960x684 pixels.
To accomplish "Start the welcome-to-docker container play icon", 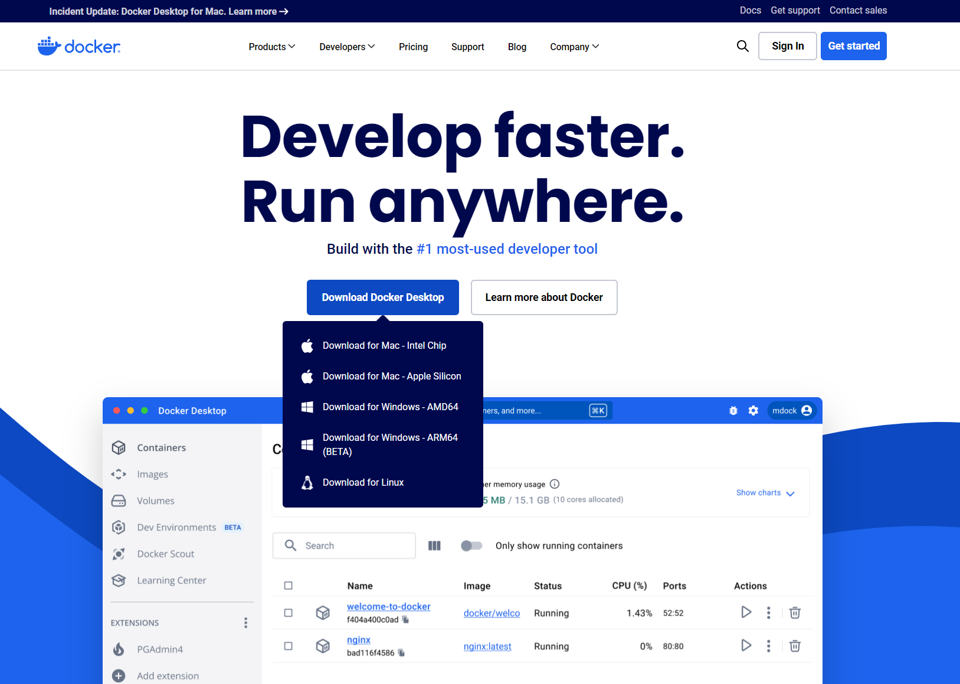I will click(746, 612).
